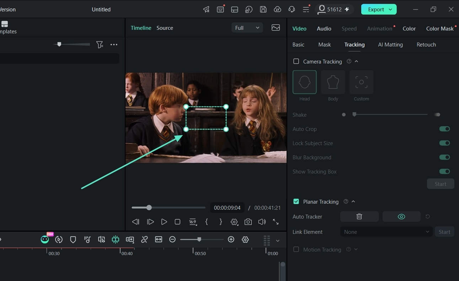Click the save project icon

pos(263,10)
